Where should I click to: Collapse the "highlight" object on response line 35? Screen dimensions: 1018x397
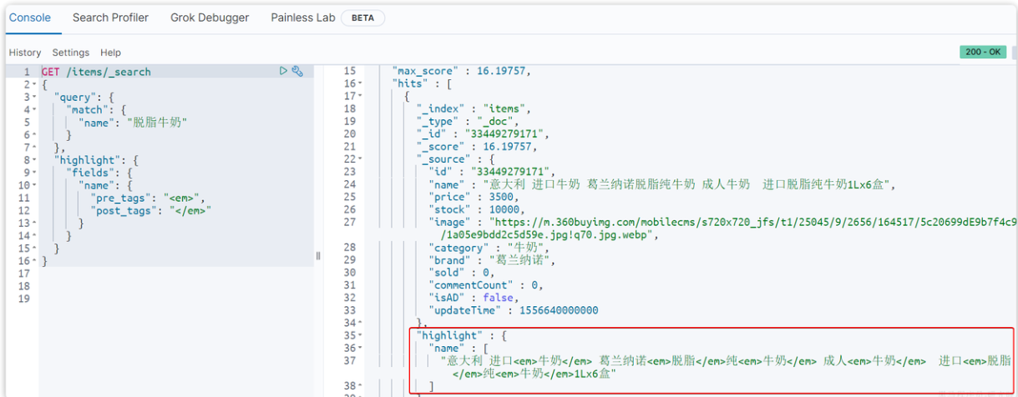click(359, 335)
